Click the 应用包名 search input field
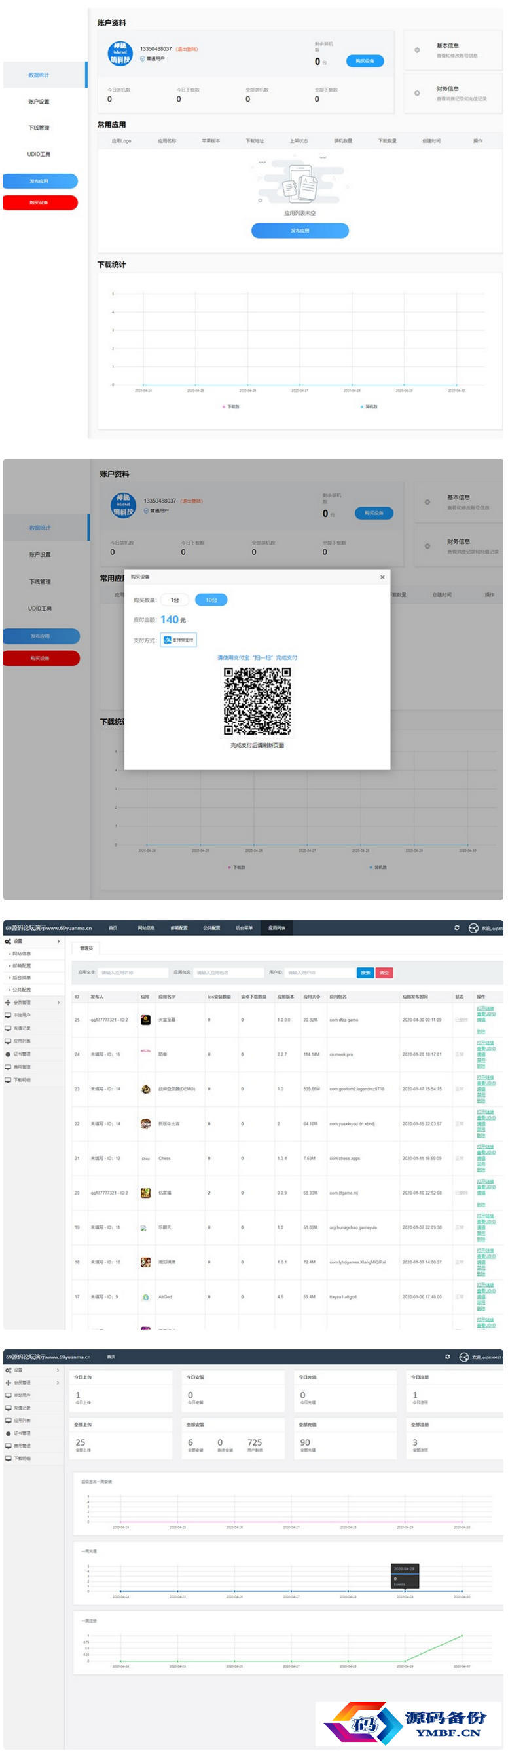The image size is (508, 1753). click(228, 973)
